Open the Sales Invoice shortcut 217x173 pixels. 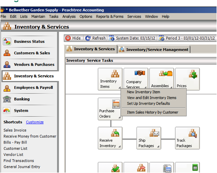point(15,130)
